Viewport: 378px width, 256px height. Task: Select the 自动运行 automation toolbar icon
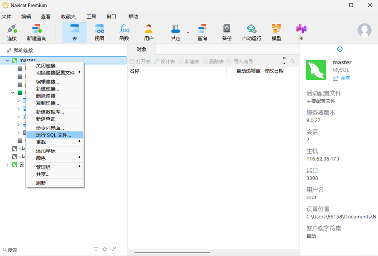[x=252, y=32]
